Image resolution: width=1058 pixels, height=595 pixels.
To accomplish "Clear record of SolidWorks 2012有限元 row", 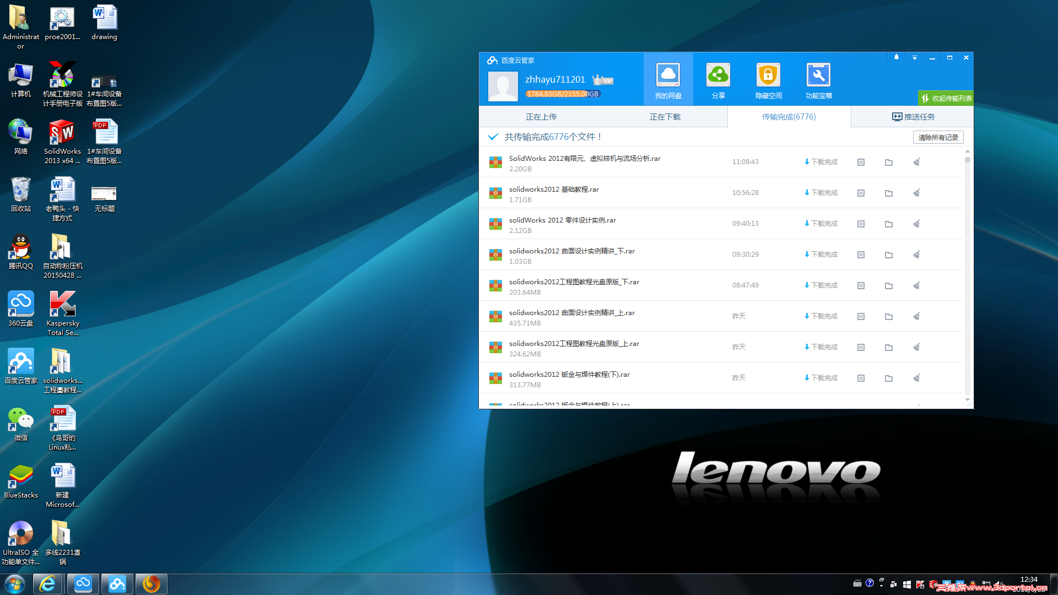I will point(916,162).
